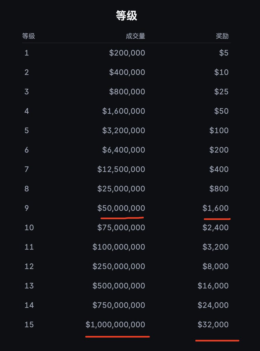Click the $800 reward for level 8
Image resolution: width=260 pixels, height=351 pixels.
coord(219,189)
